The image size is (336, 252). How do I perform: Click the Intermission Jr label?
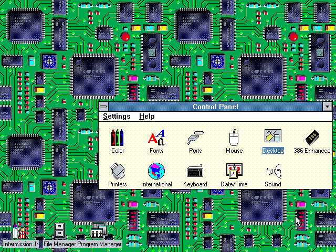[21, 244]
